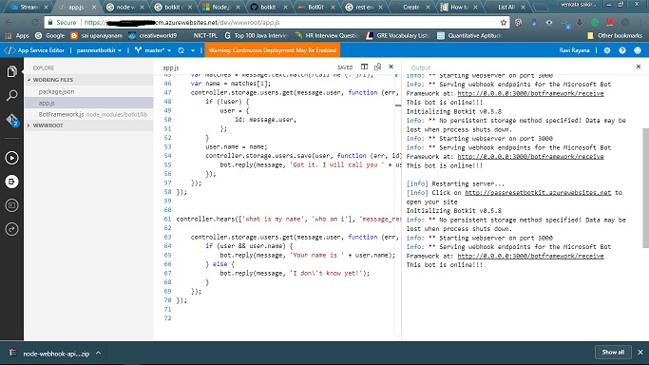Open Quantitative Aptitude bookmark
Image resolution: width=649 pixels, height=365 pixels.
point(469,35)
